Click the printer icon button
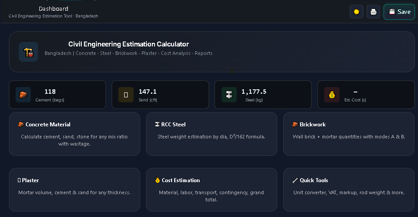 (x=373, y=12)
